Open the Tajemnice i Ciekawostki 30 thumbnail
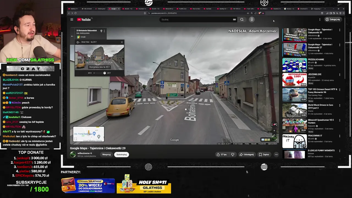Image resolution: width=352 pixels, height=198 pixels. coord(295,35)
